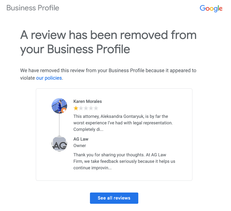The height and width of the screenshot is (211, 231).
Task: Click the "A review has been removed" heading
Action: pyautogui.click(x=108, y=42)
